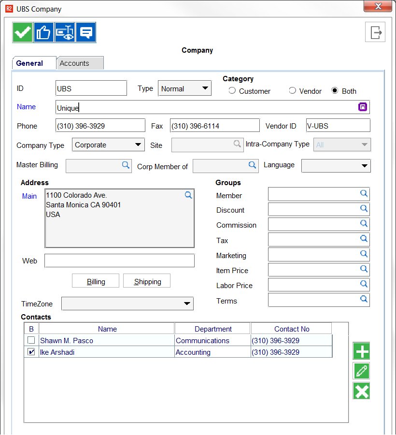Viewport: 396px width, 435px height.
Task: Select the General tab
Action: point(29,63)
